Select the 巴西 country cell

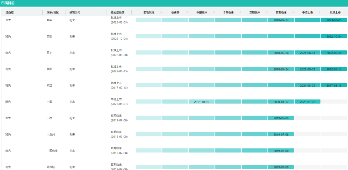(x=49, y=118)
